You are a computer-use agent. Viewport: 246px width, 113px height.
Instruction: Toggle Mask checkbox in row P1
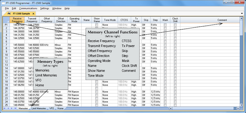(165, 25)
